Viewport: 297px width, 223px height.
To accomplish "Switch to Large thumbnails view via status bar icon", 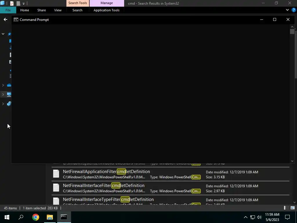I will (293, 208).
